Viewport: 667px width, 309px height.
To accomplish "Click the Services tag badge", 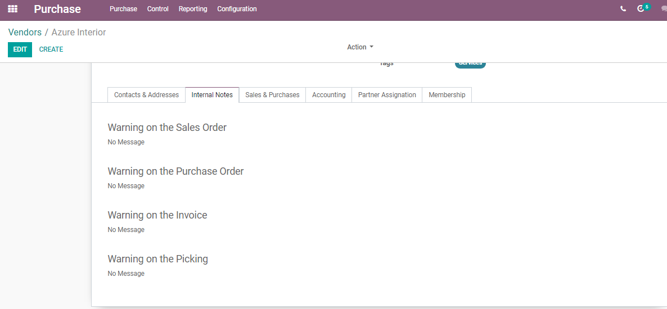I will 470,63.
